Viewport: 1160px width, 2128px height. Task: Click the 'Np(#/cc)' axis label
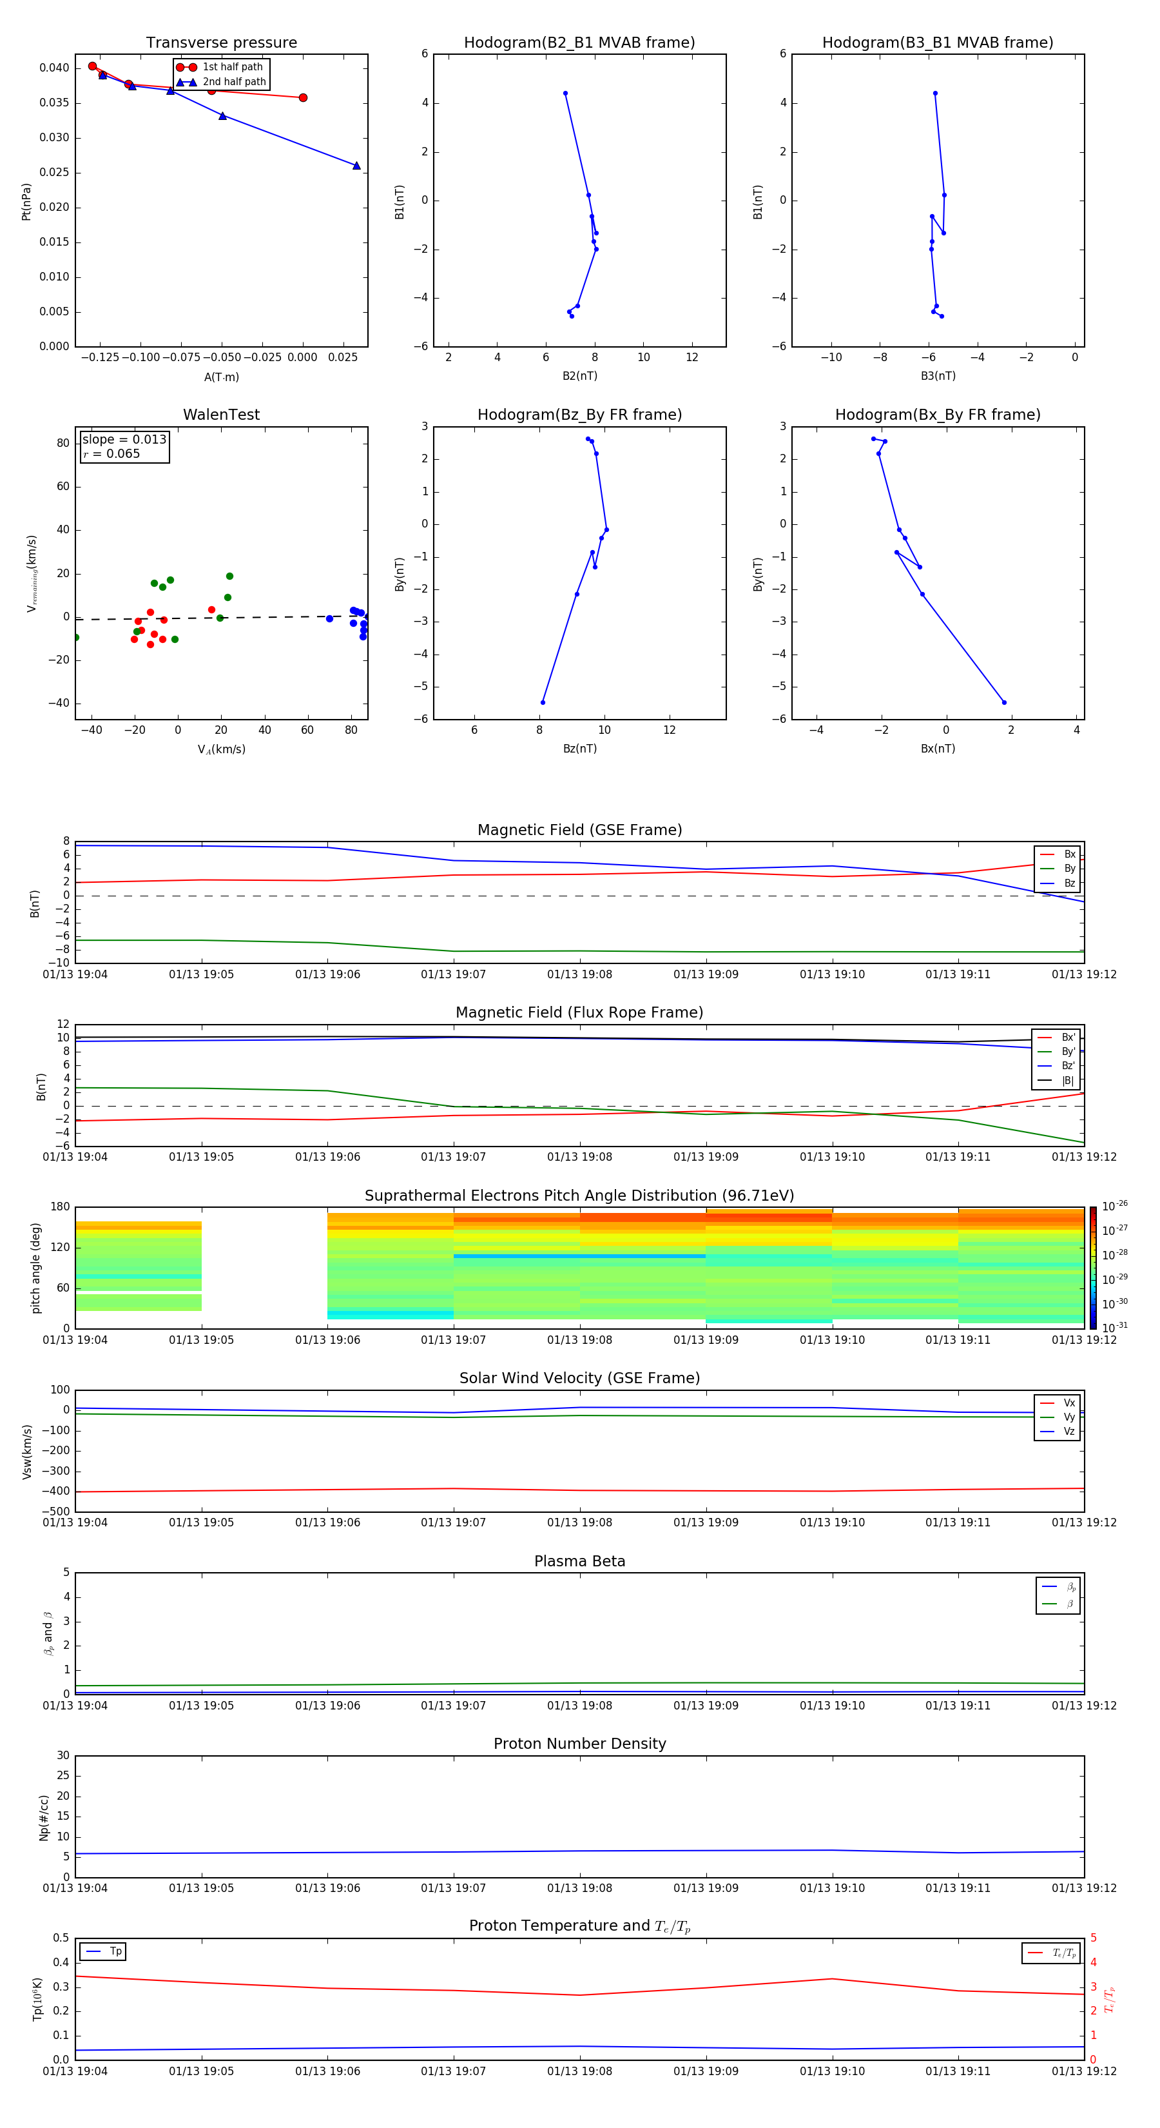44,1817
